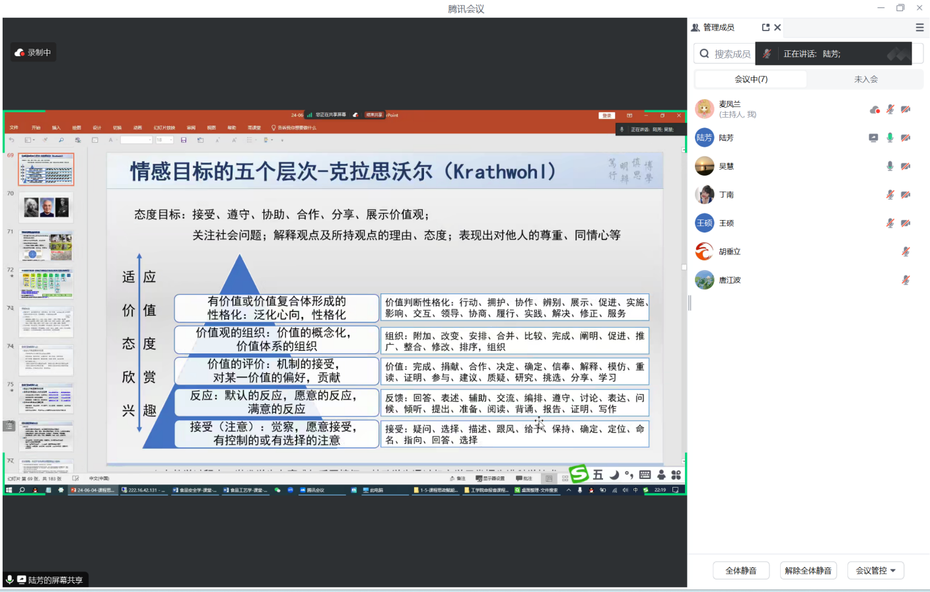The image size is (930, 592).
Task: Click the 陆芳的屏幕共享 label at bottom left
Action: click(x=55, y=580)
